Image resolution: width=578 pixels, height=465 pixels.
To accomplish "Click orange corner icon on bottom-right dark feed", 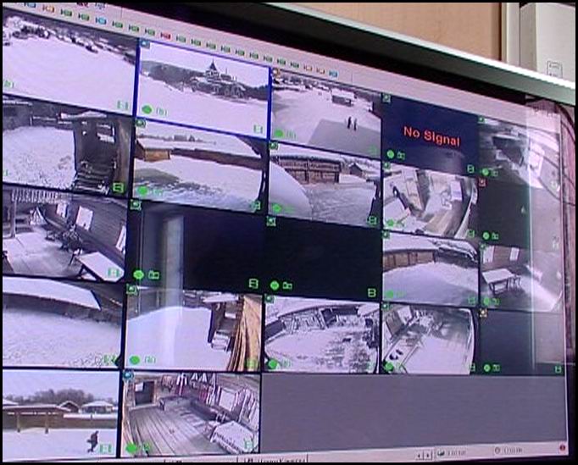I will [483, 314].
